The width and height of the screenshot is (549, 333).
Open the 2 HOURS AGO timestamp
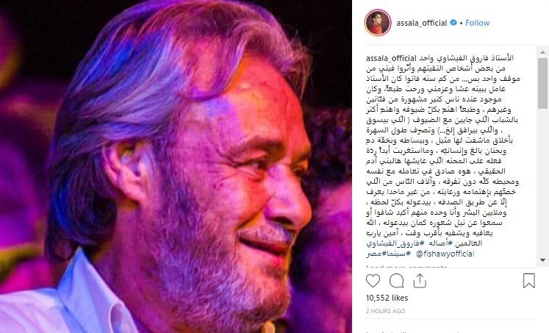pyautogui.click(x=386, y=311)
